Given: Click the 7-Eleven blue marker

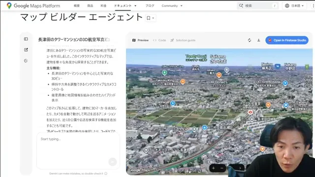Looking at the screenshot, I should tap(286, 105).
